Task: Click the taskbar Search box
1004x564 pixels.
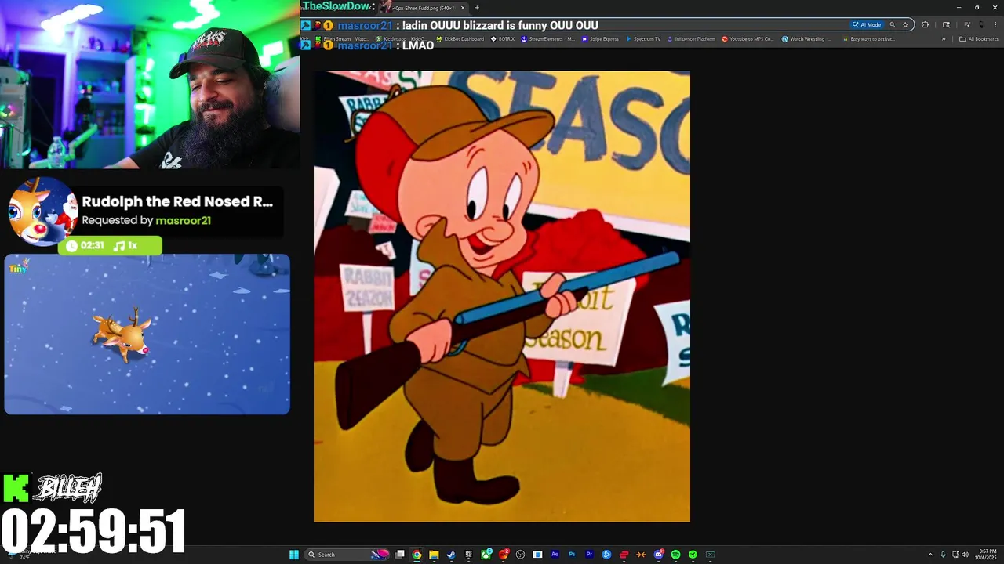Action: click(x=347, y=555)
